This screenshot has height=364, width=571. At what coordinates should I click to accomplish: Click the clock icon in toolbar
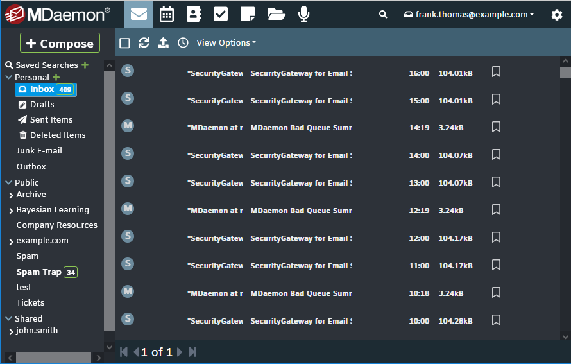(183, 42)
